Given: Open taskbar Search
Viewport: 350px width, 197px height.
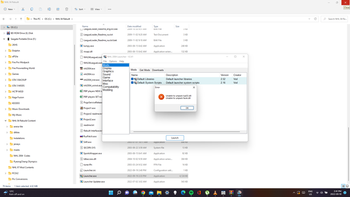Looking at the screenshot, I should (119, 193).
